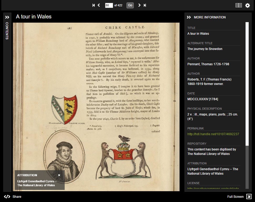
Task: Click the ALTERNATE TITLE field label
Action: (200, 43)
